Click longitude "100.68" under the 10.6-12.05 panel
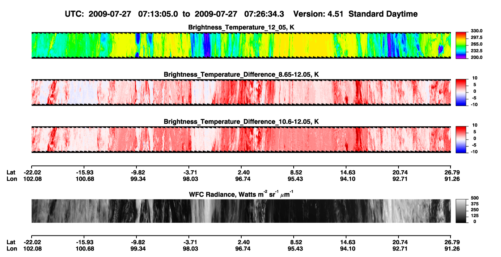 [x=85, y=179]
